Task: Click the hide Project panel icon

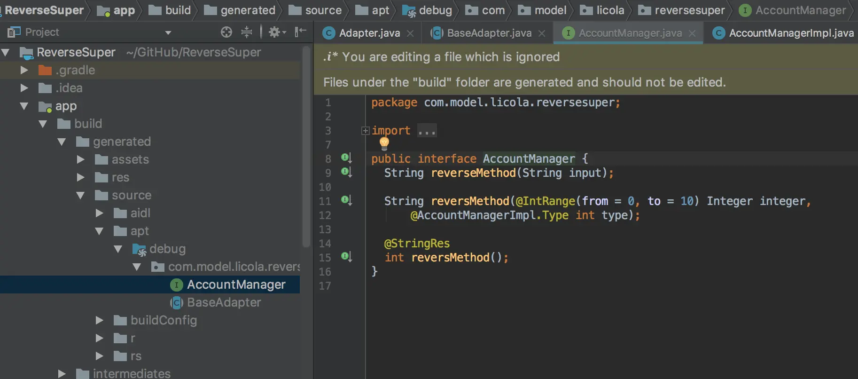Action: 300,32
